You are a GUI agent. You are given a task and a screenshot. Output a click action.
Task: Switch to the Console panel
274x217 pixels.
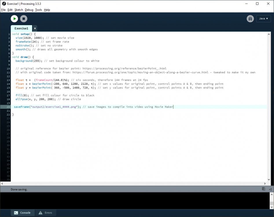[23, 213]
